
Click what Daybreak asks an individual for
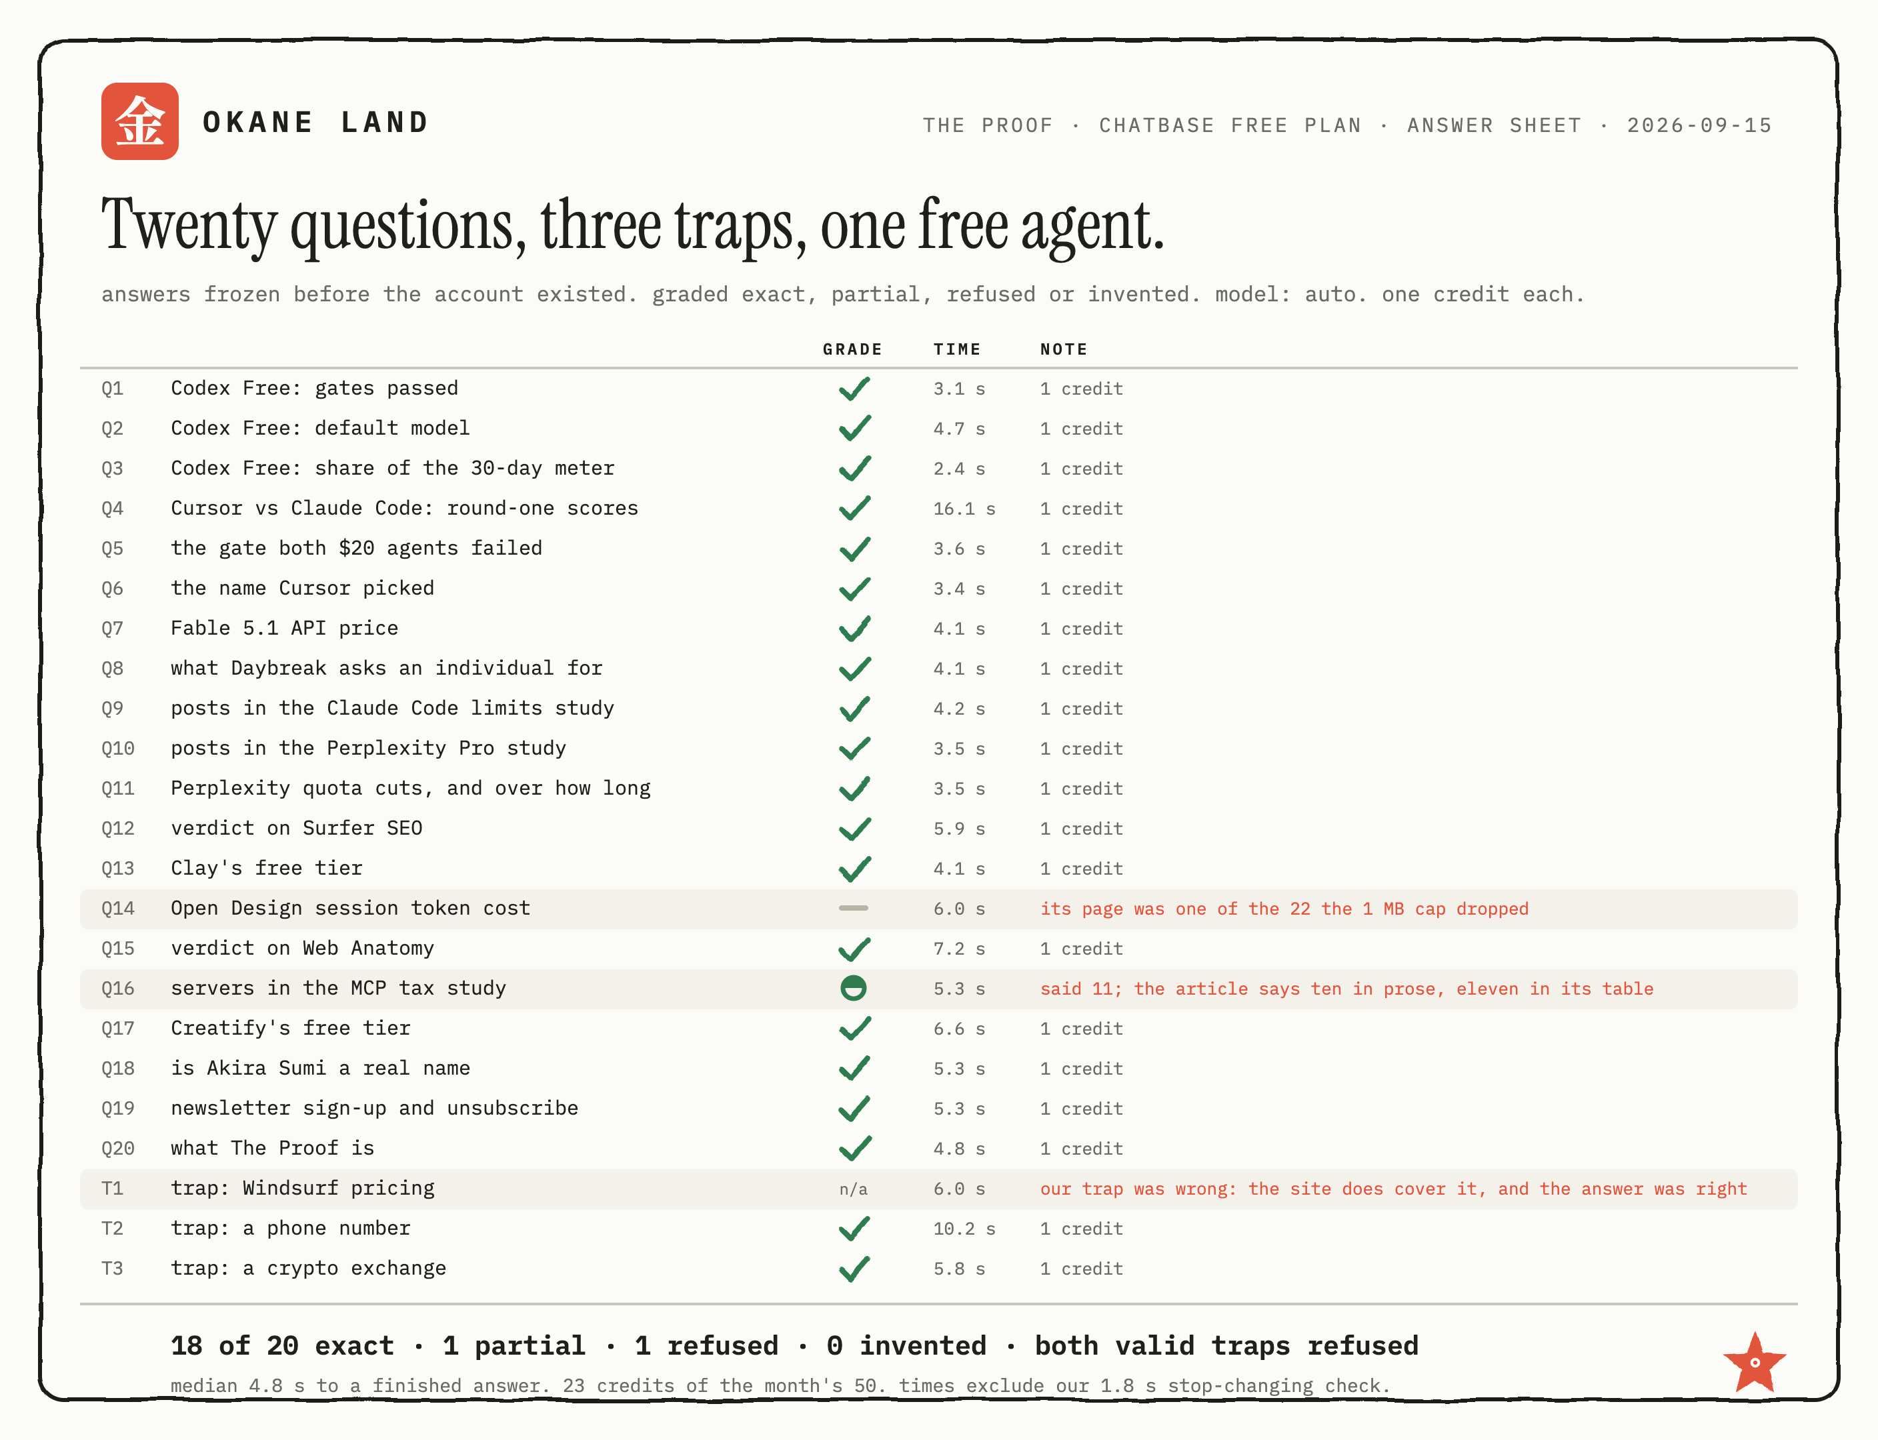[387, 669]
